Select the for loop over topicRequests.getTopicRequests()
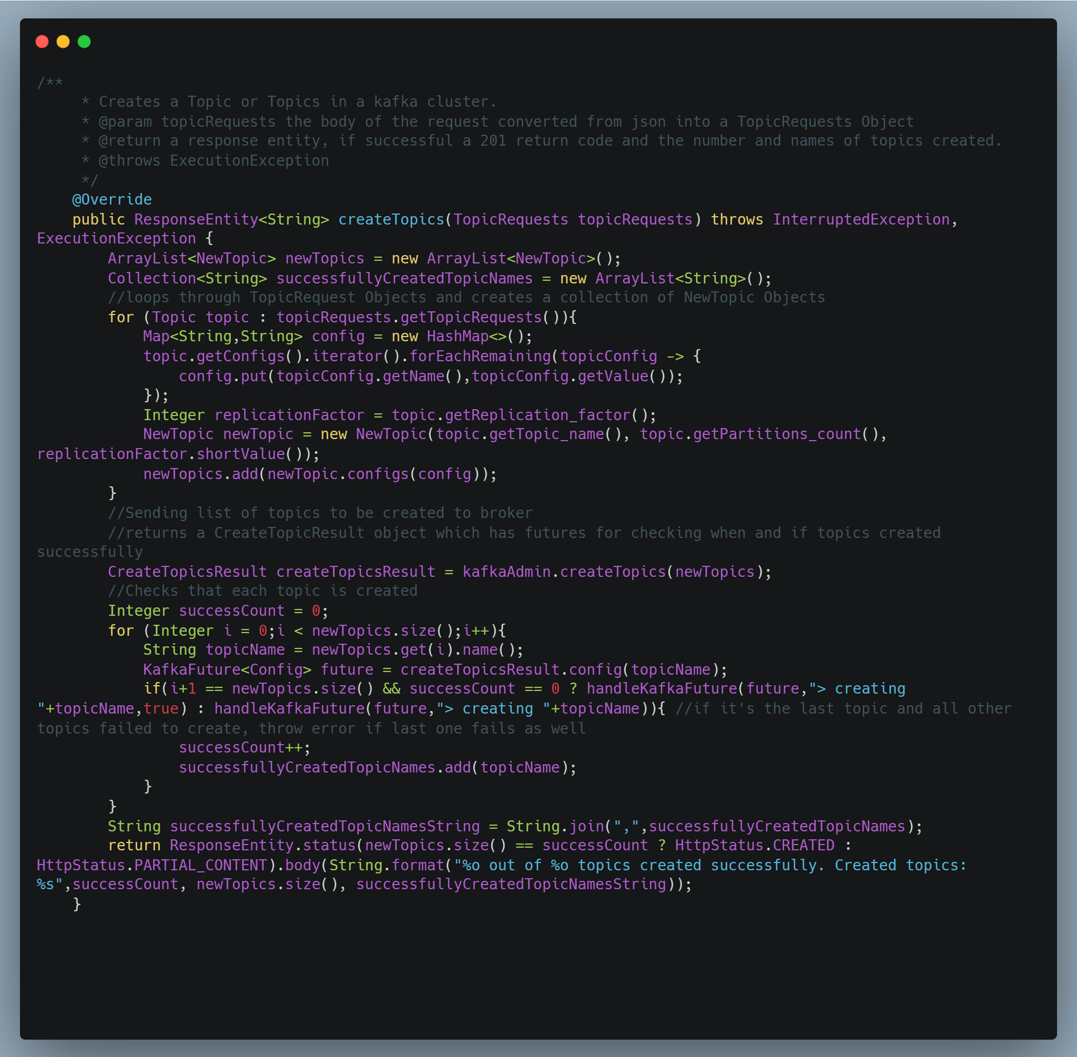 341,317
